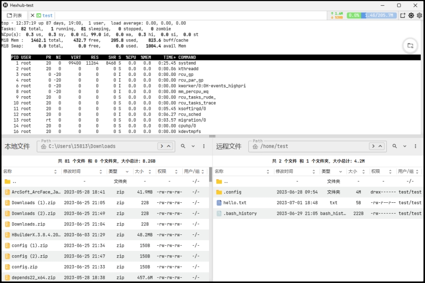The image size is (425, 283).
Task: Close the test session tab
Action: pos(33,16)
